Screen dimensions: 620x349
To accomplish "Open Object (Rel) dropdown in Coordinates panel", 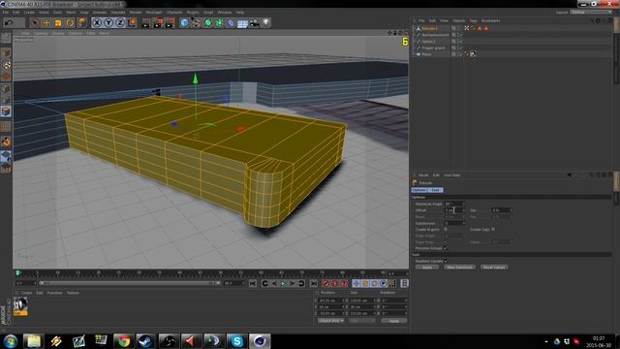I will coord(331,321).
